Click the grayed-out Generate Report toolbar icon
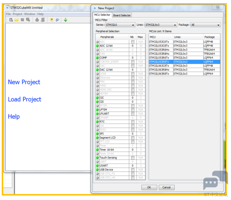 pos(43,20)
